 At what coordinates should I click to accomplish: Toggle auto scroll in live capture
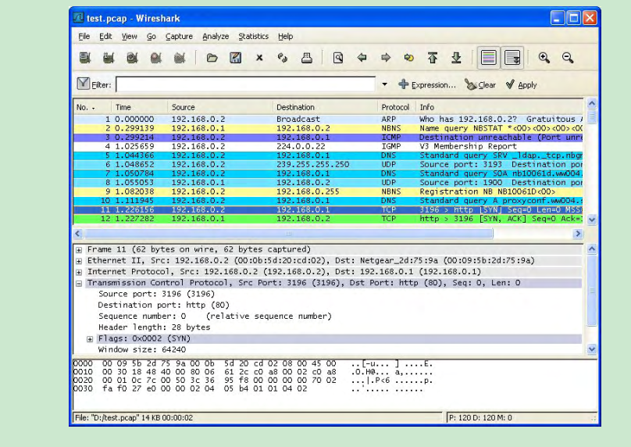512,58
